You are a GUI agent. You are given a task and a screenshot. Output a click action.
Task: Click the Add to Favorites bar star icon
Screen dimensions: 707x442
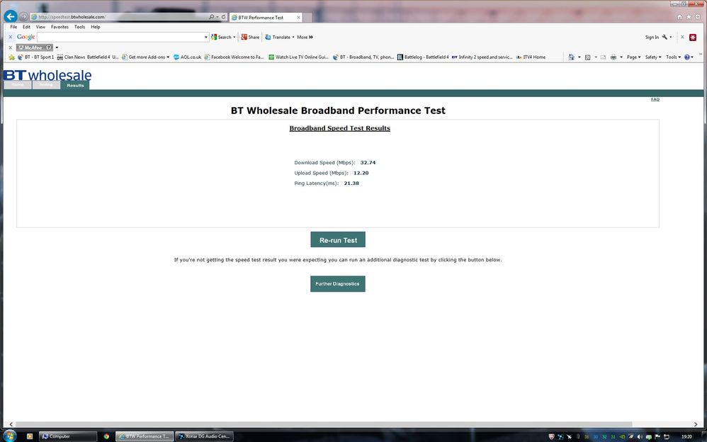click(12, 57)
